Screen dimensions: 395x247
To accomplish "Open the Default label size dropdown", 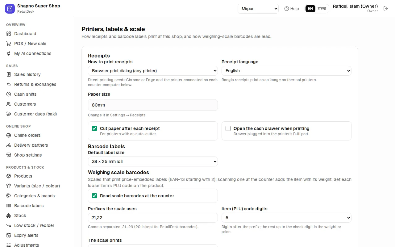I will [x=153, y=161].
